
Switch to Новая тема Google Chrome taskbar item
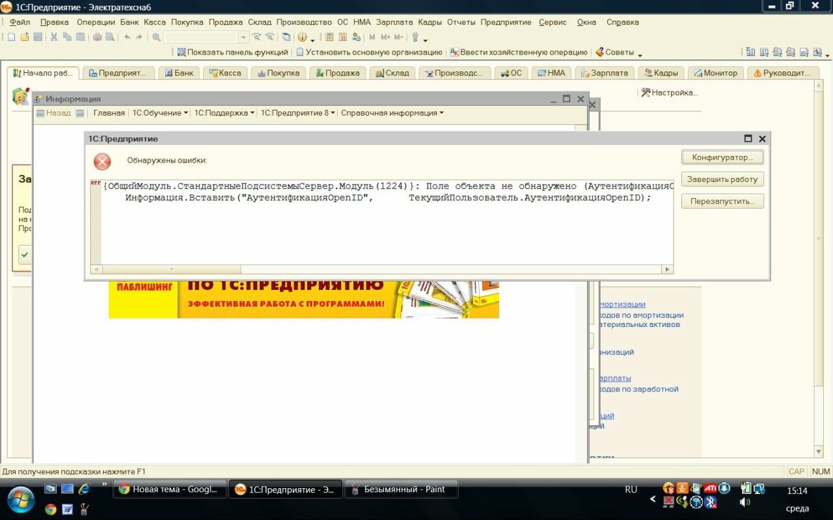pos(171,489)
